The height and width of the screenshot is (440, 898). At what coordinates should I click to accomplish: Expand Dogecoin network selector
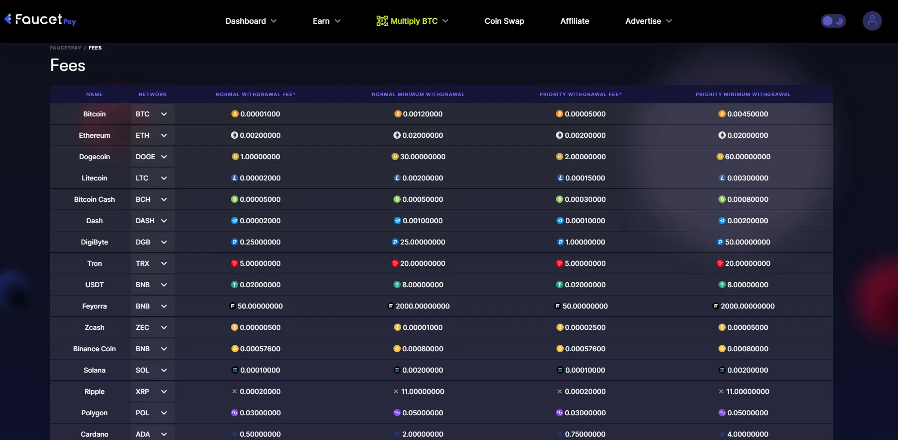pyautogui.click(x=152, y=157)
